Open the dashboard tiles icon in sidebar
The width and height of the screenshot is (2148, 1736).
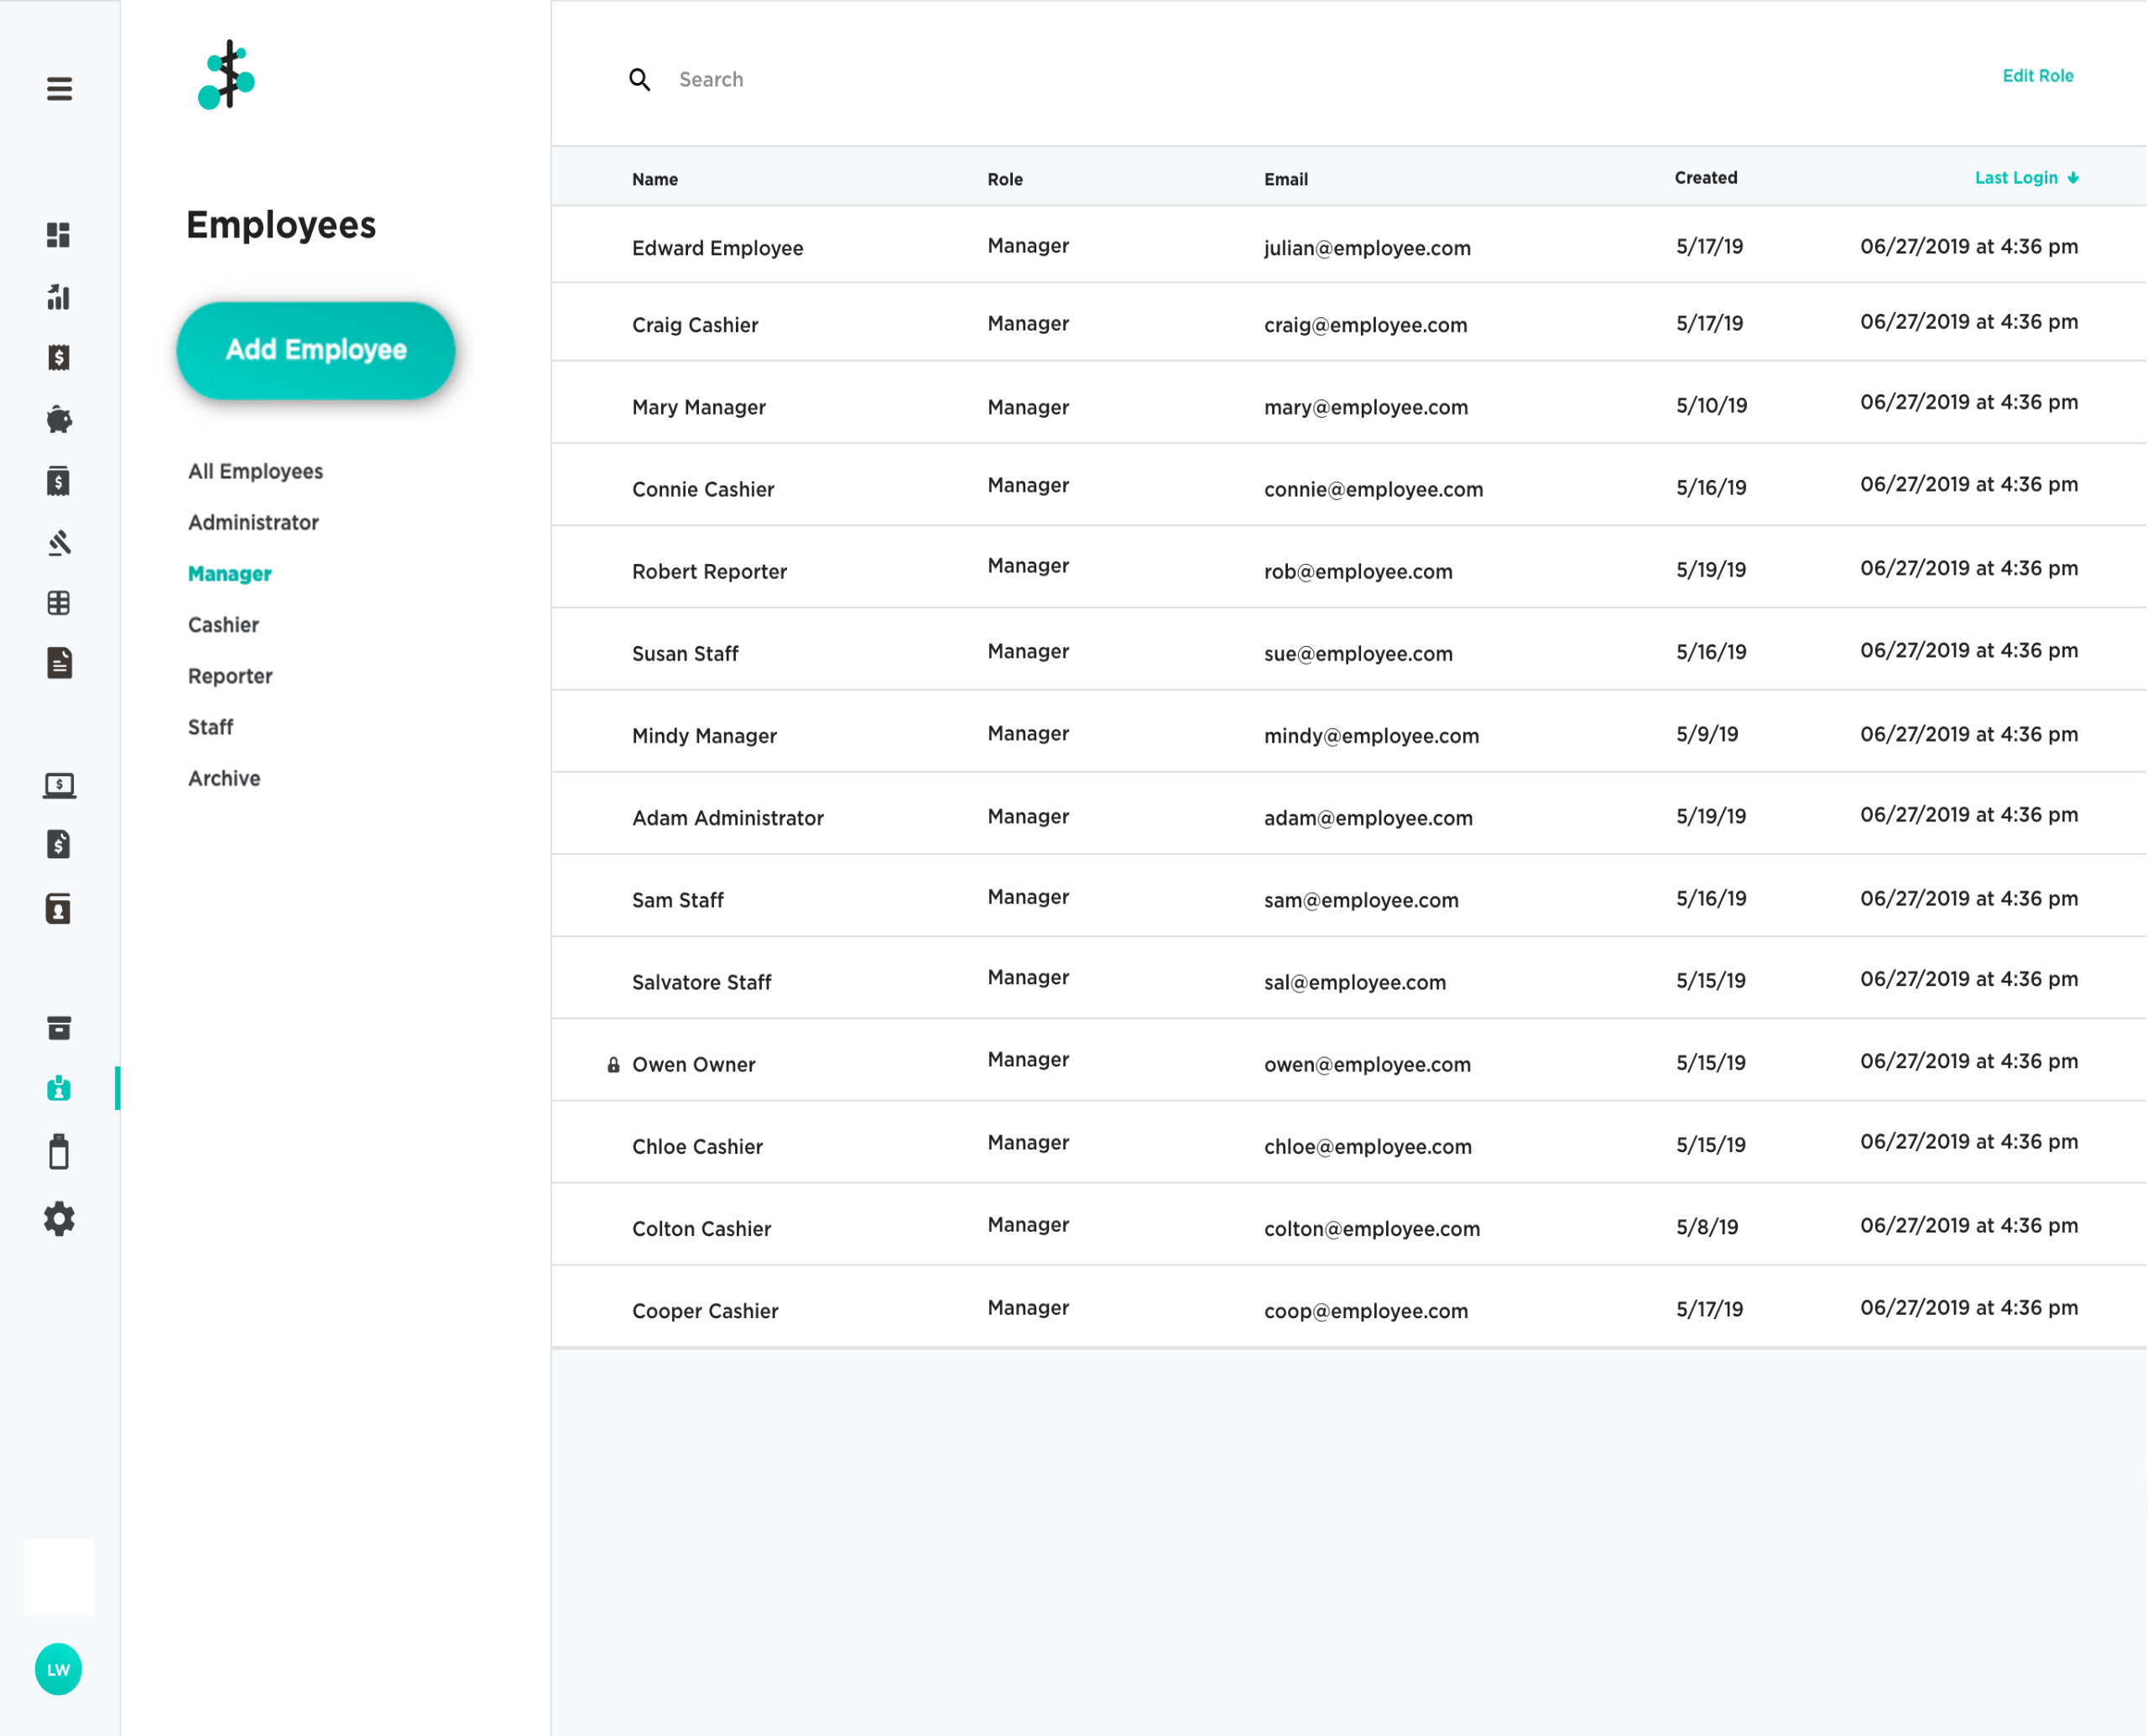coord(59,235)
